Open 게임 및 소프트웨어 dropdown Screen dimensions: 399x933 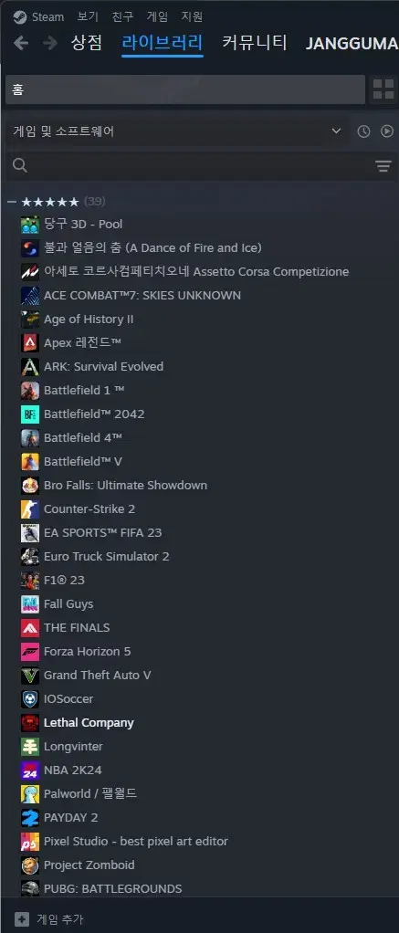pos(177,131)
